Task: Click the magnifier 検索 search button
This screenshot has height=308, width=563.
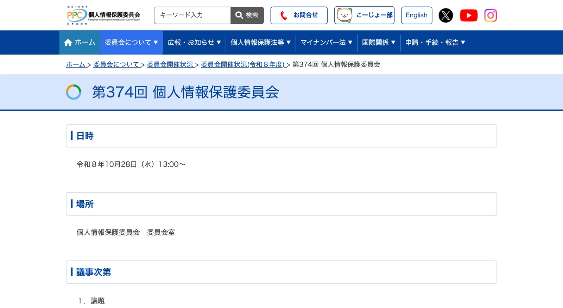Action: (x=247, y=15)
